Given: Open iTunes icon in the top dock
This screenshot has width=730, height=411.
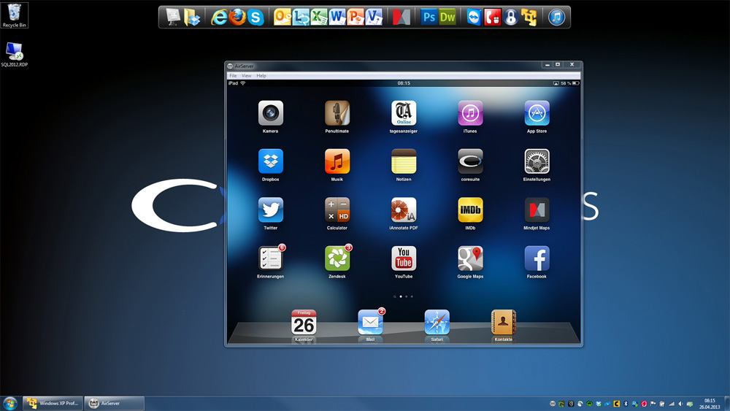Looking at the screenshot, I should point(556,18).
